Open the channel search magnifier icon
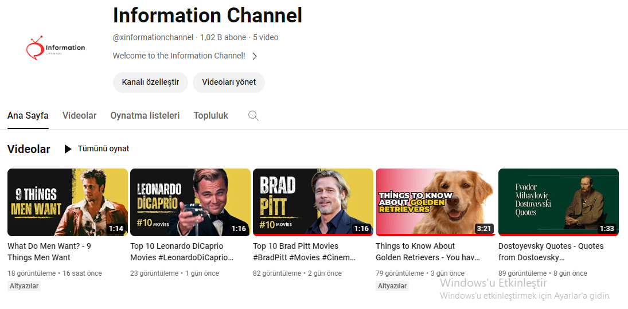 click(x=253, y=116)
